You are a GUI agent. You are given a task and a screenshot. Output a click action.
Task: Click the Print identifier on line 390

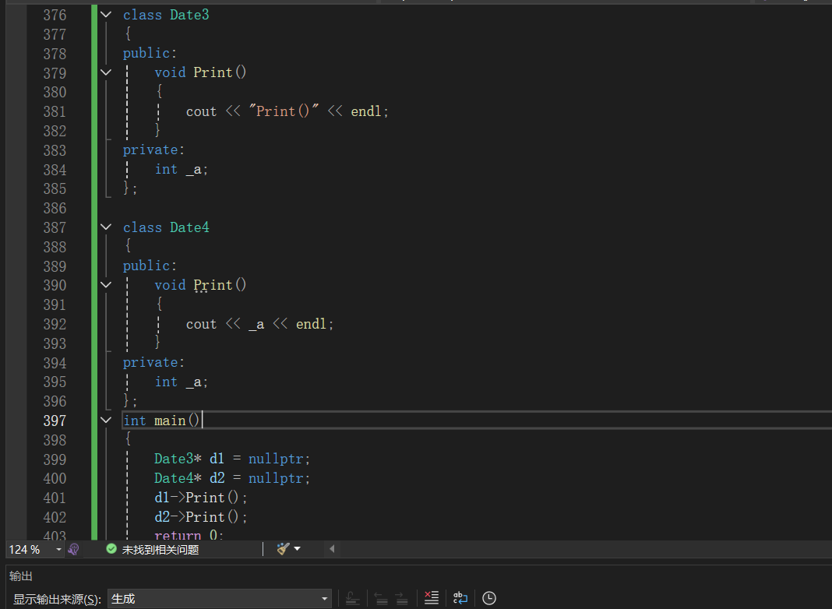[213, 285]
